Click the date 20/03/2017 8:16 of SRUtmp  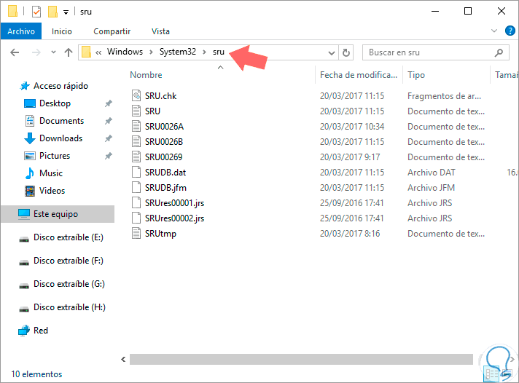[350, 234]
